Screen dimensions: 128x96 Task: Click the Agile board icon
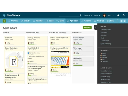[x=68, y=21]
